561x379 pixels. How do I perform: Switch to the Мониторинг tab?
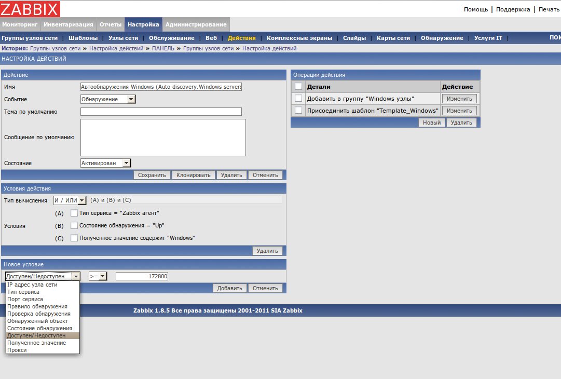click(x=20, y=24)
